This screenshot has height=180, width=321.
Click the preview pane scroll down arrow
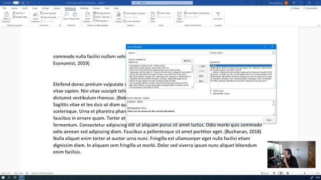coord(273,114)
